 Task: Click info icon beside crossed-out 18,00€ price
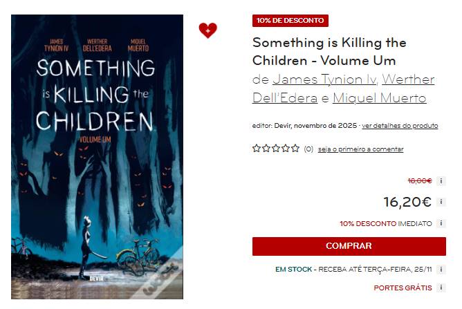(441, 181)
